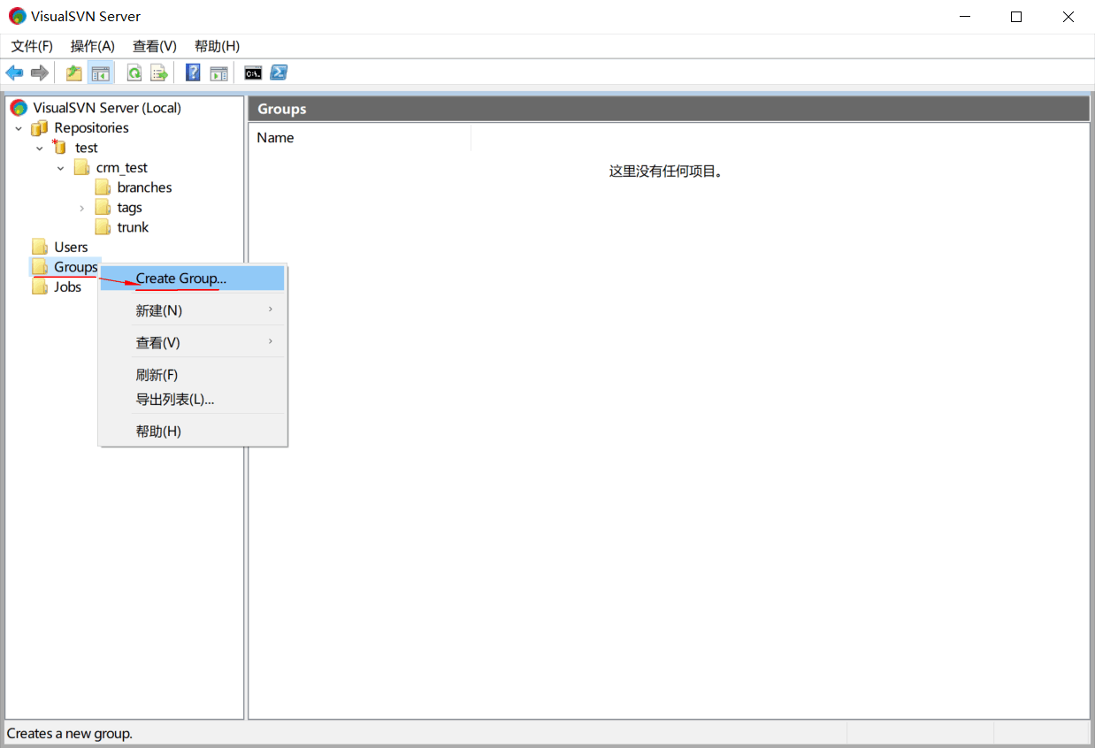This screenshot has height=748, width=1095.
Task: Click the tags folder icon
Action: [103, 208]
